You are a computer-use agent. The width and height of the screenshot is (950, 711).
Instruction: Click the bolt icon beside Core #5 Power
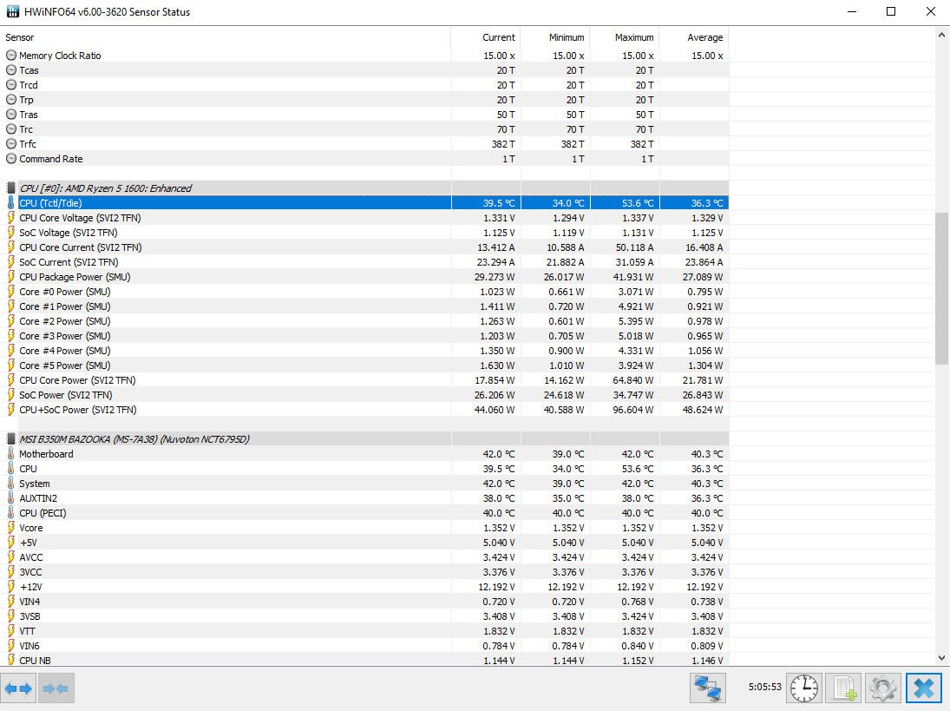[11, 365]
